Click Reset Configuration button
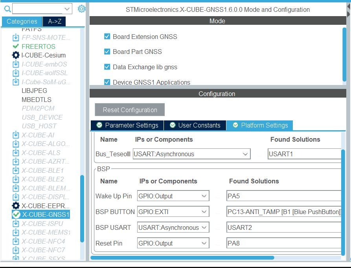The height and width of the screenshot is (268, 351). point(130,110)
